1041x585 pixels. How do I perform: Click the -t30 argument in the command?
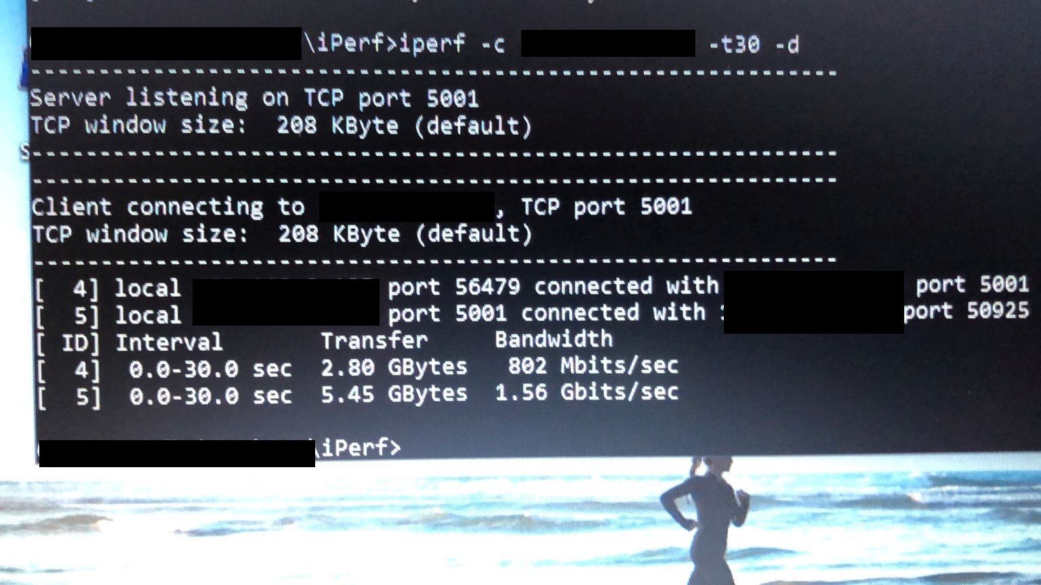pyautogui.click(x=734, y=45)
